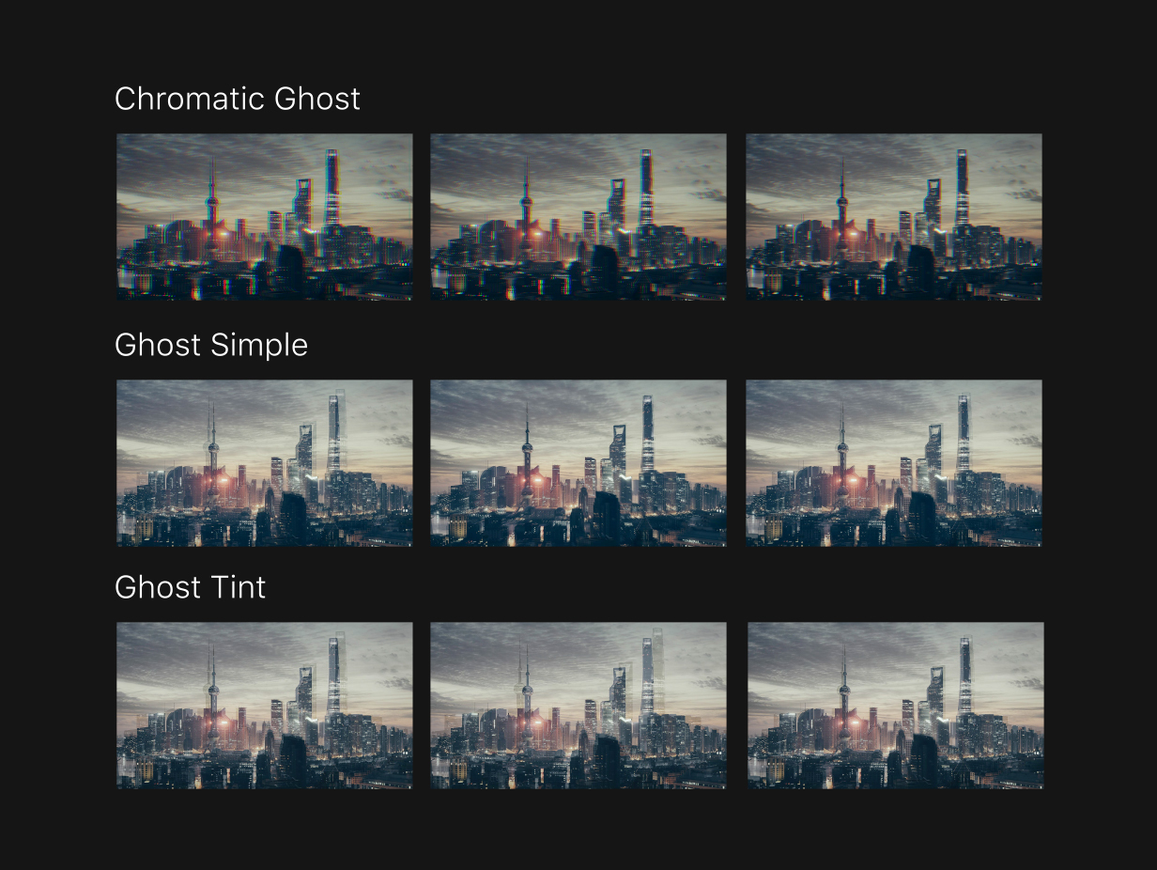Open the middle Ghost Simple preset thumbnail
The image size is (1157, 870).
[578, 463]
